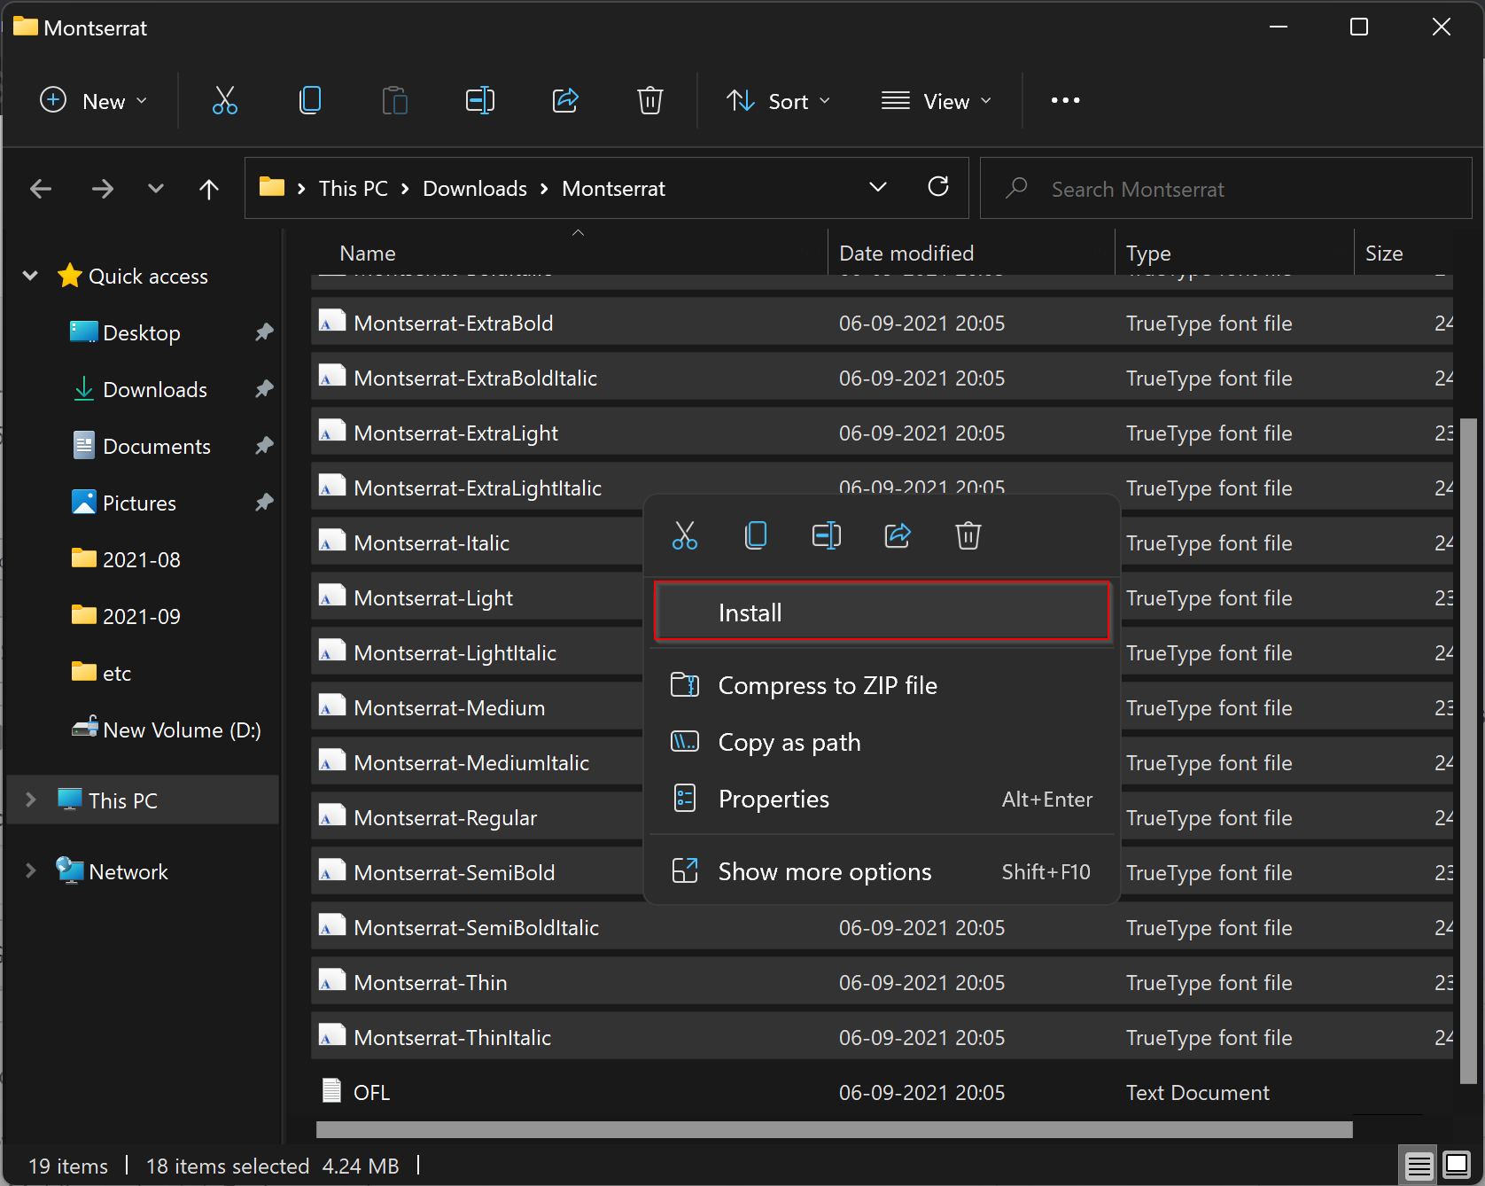Open the etc folder in sidebar

(x=117, y=674)
